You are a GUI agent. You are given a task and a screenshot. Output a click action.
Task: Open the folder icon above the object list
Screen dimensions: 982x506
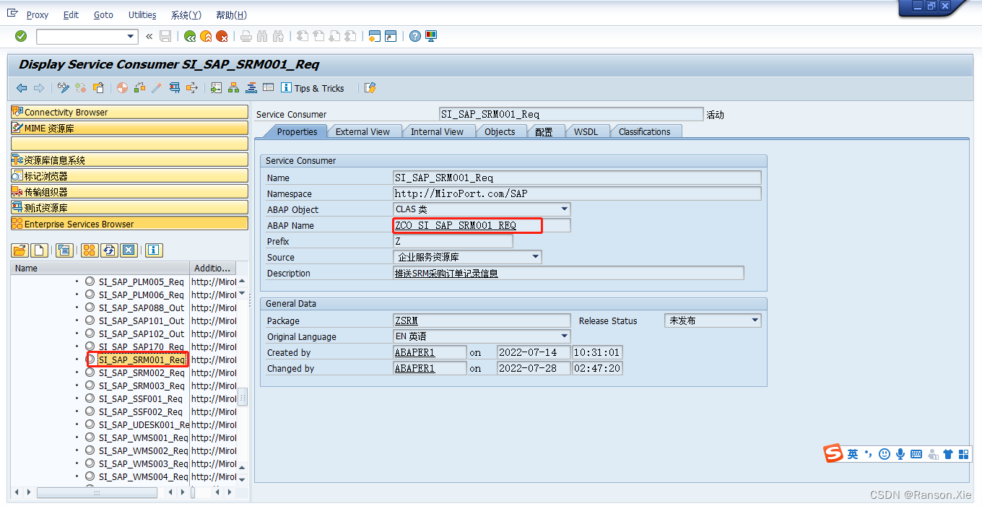click(x=18, y=250)
